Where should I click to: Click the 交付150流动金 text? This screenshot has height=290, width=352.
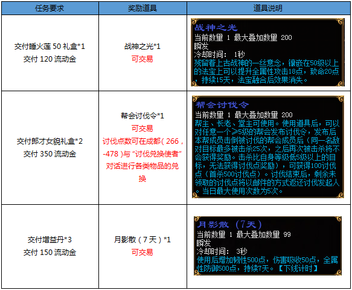coord(50,253)
